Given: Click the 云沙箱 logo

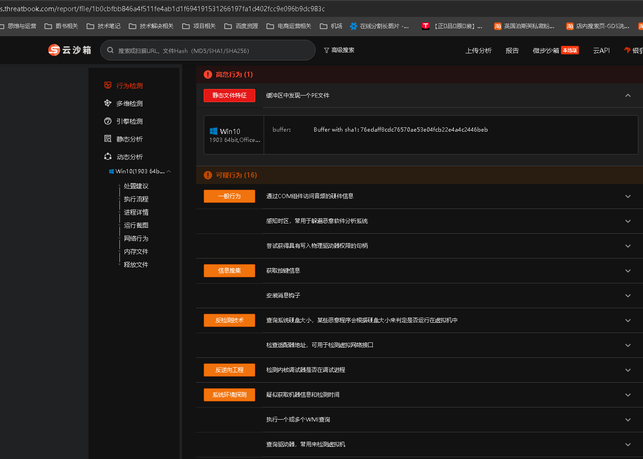Looking at the screenshot, I should click(70, 50).
